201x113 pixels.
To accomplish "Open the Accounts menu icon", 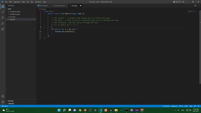I will pyautogui.click(x=3, y=96).
